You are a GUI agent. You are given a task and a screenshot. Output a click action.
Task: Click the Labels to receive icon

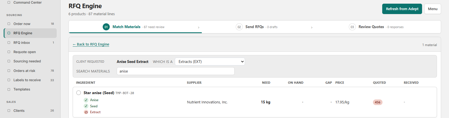(9, 80)
